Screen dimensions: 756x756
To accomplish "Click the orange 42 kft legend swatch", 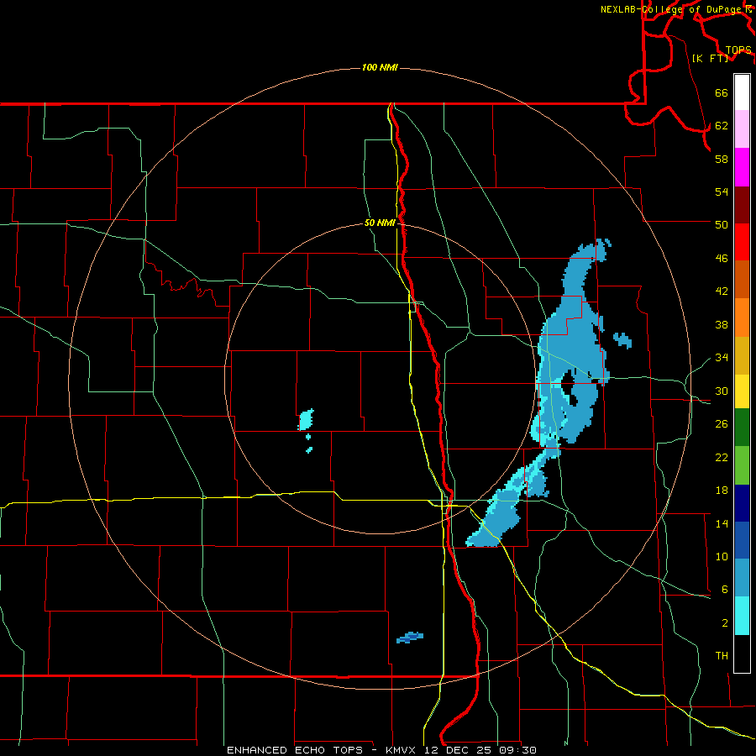I will pos(742,318).
